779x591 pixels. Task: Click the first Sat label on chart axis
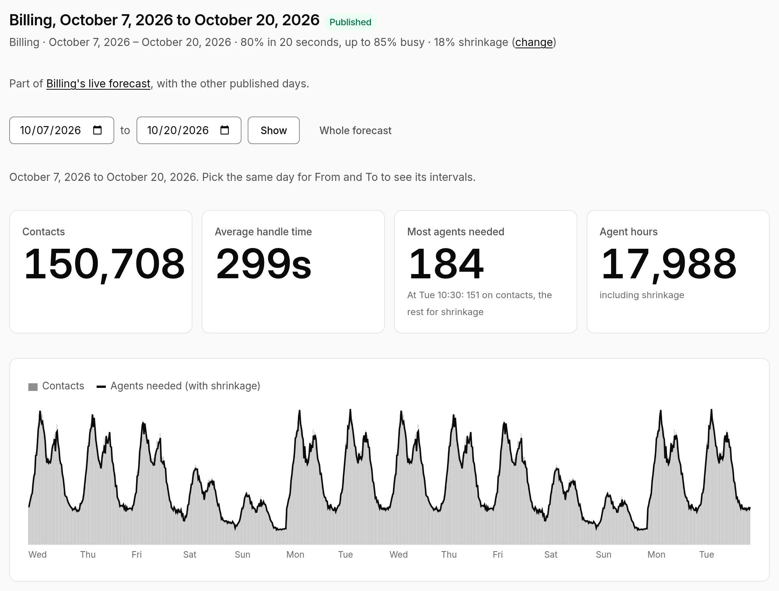pos(190,555)
